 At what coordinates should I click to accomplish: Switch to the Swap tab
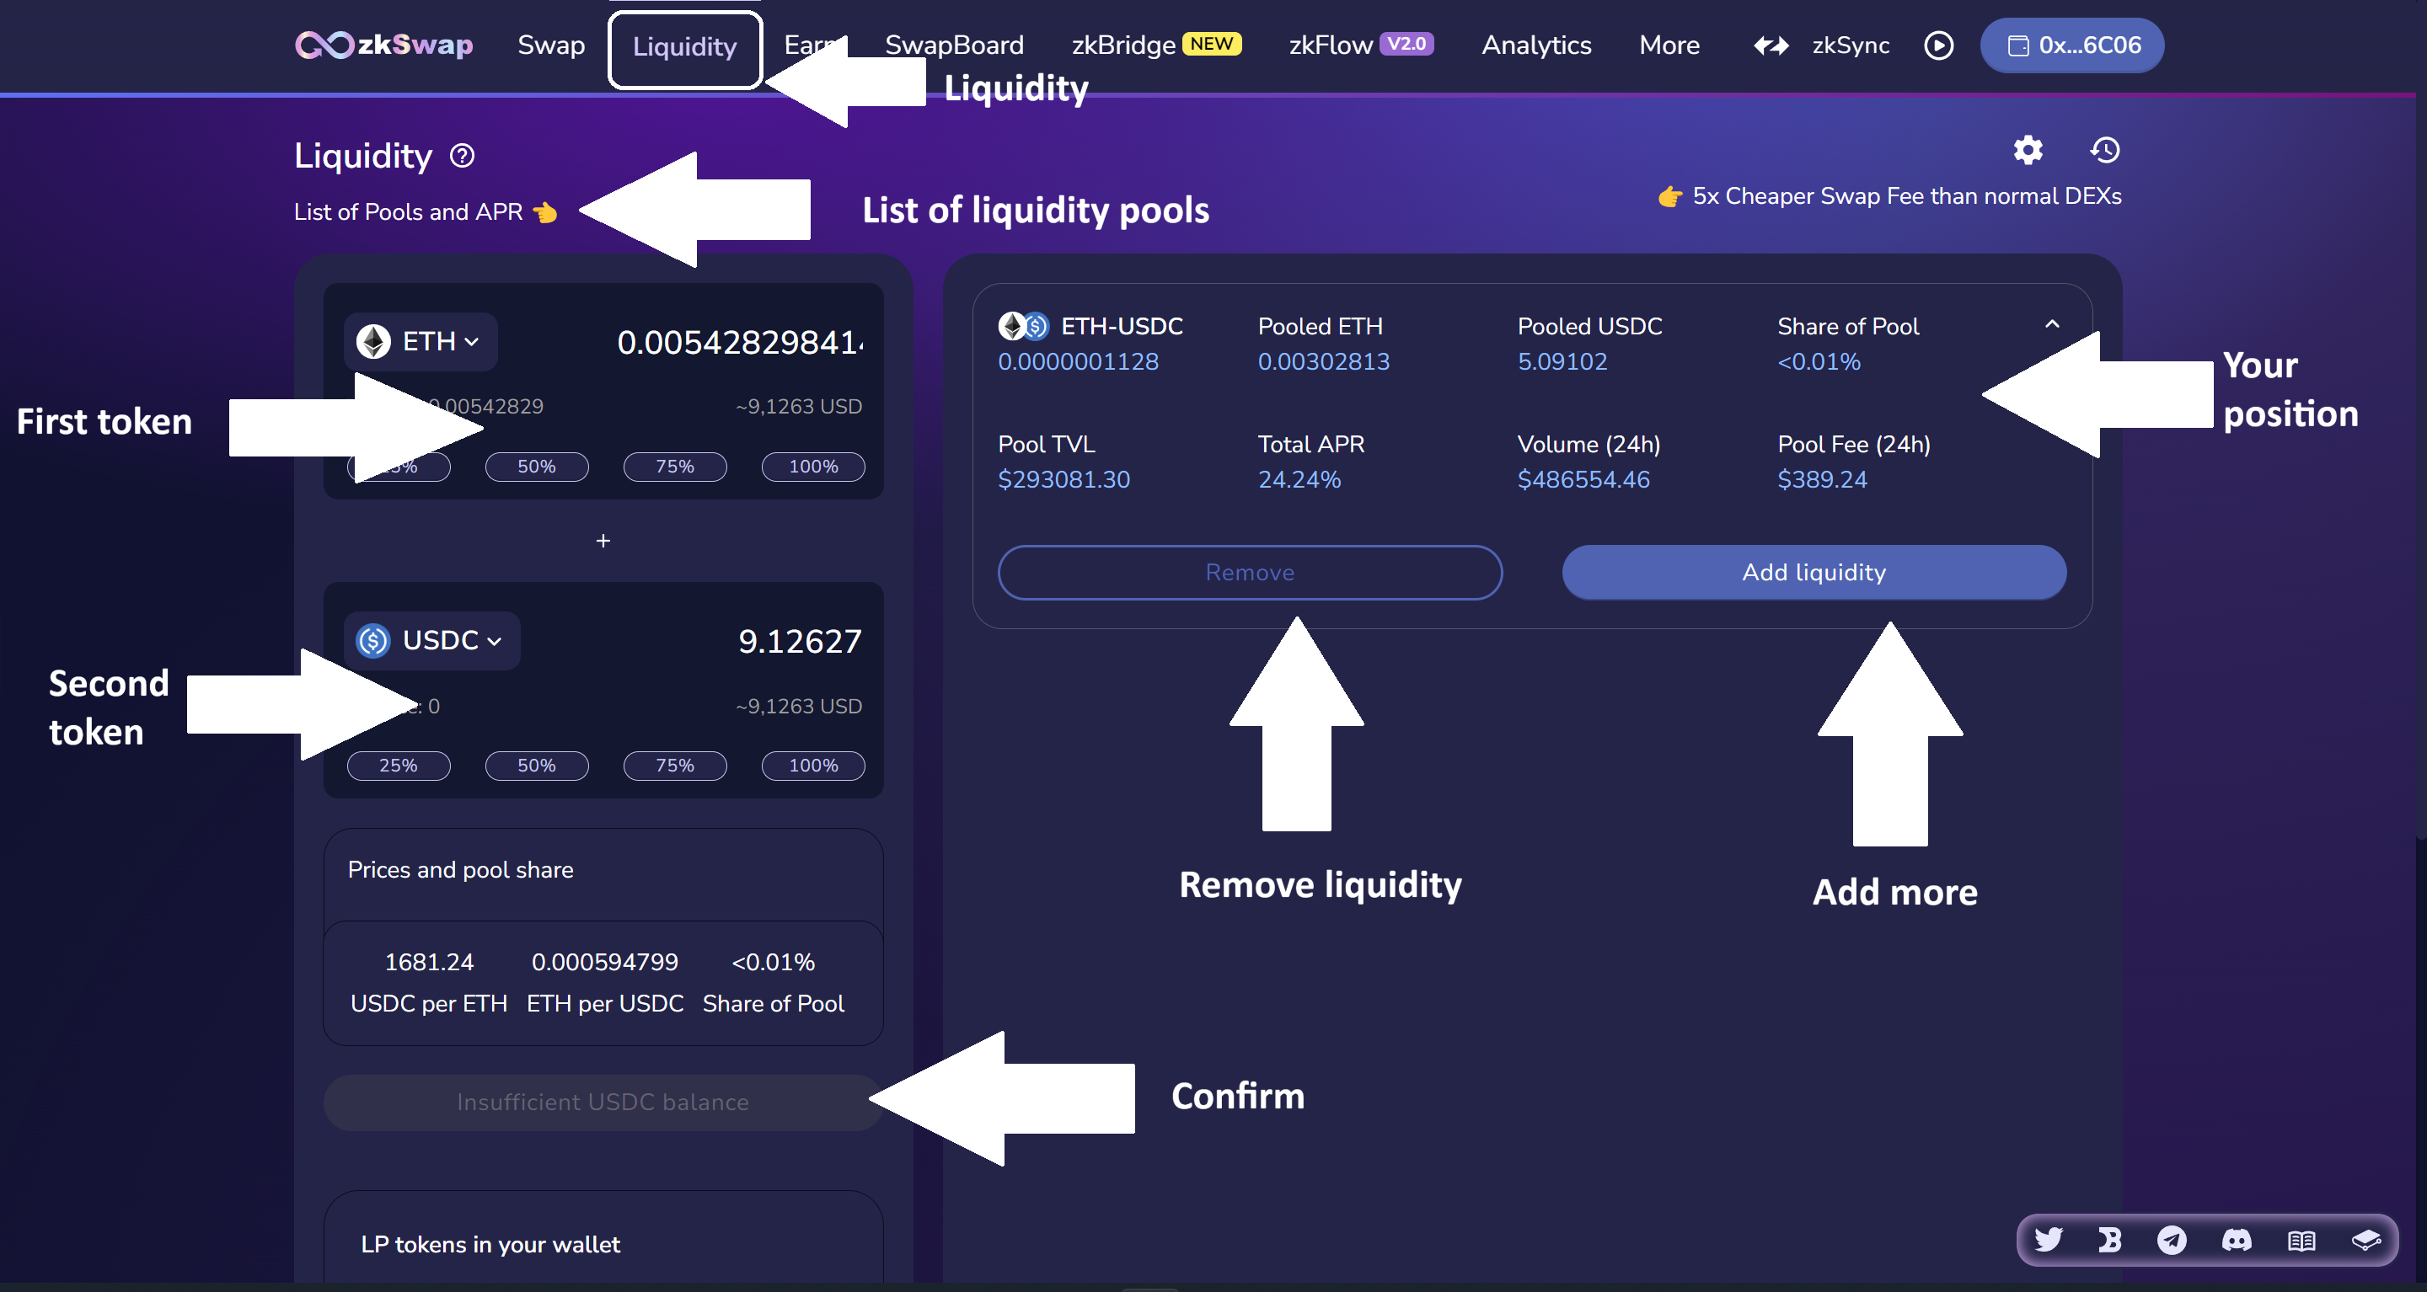point(551,45)
